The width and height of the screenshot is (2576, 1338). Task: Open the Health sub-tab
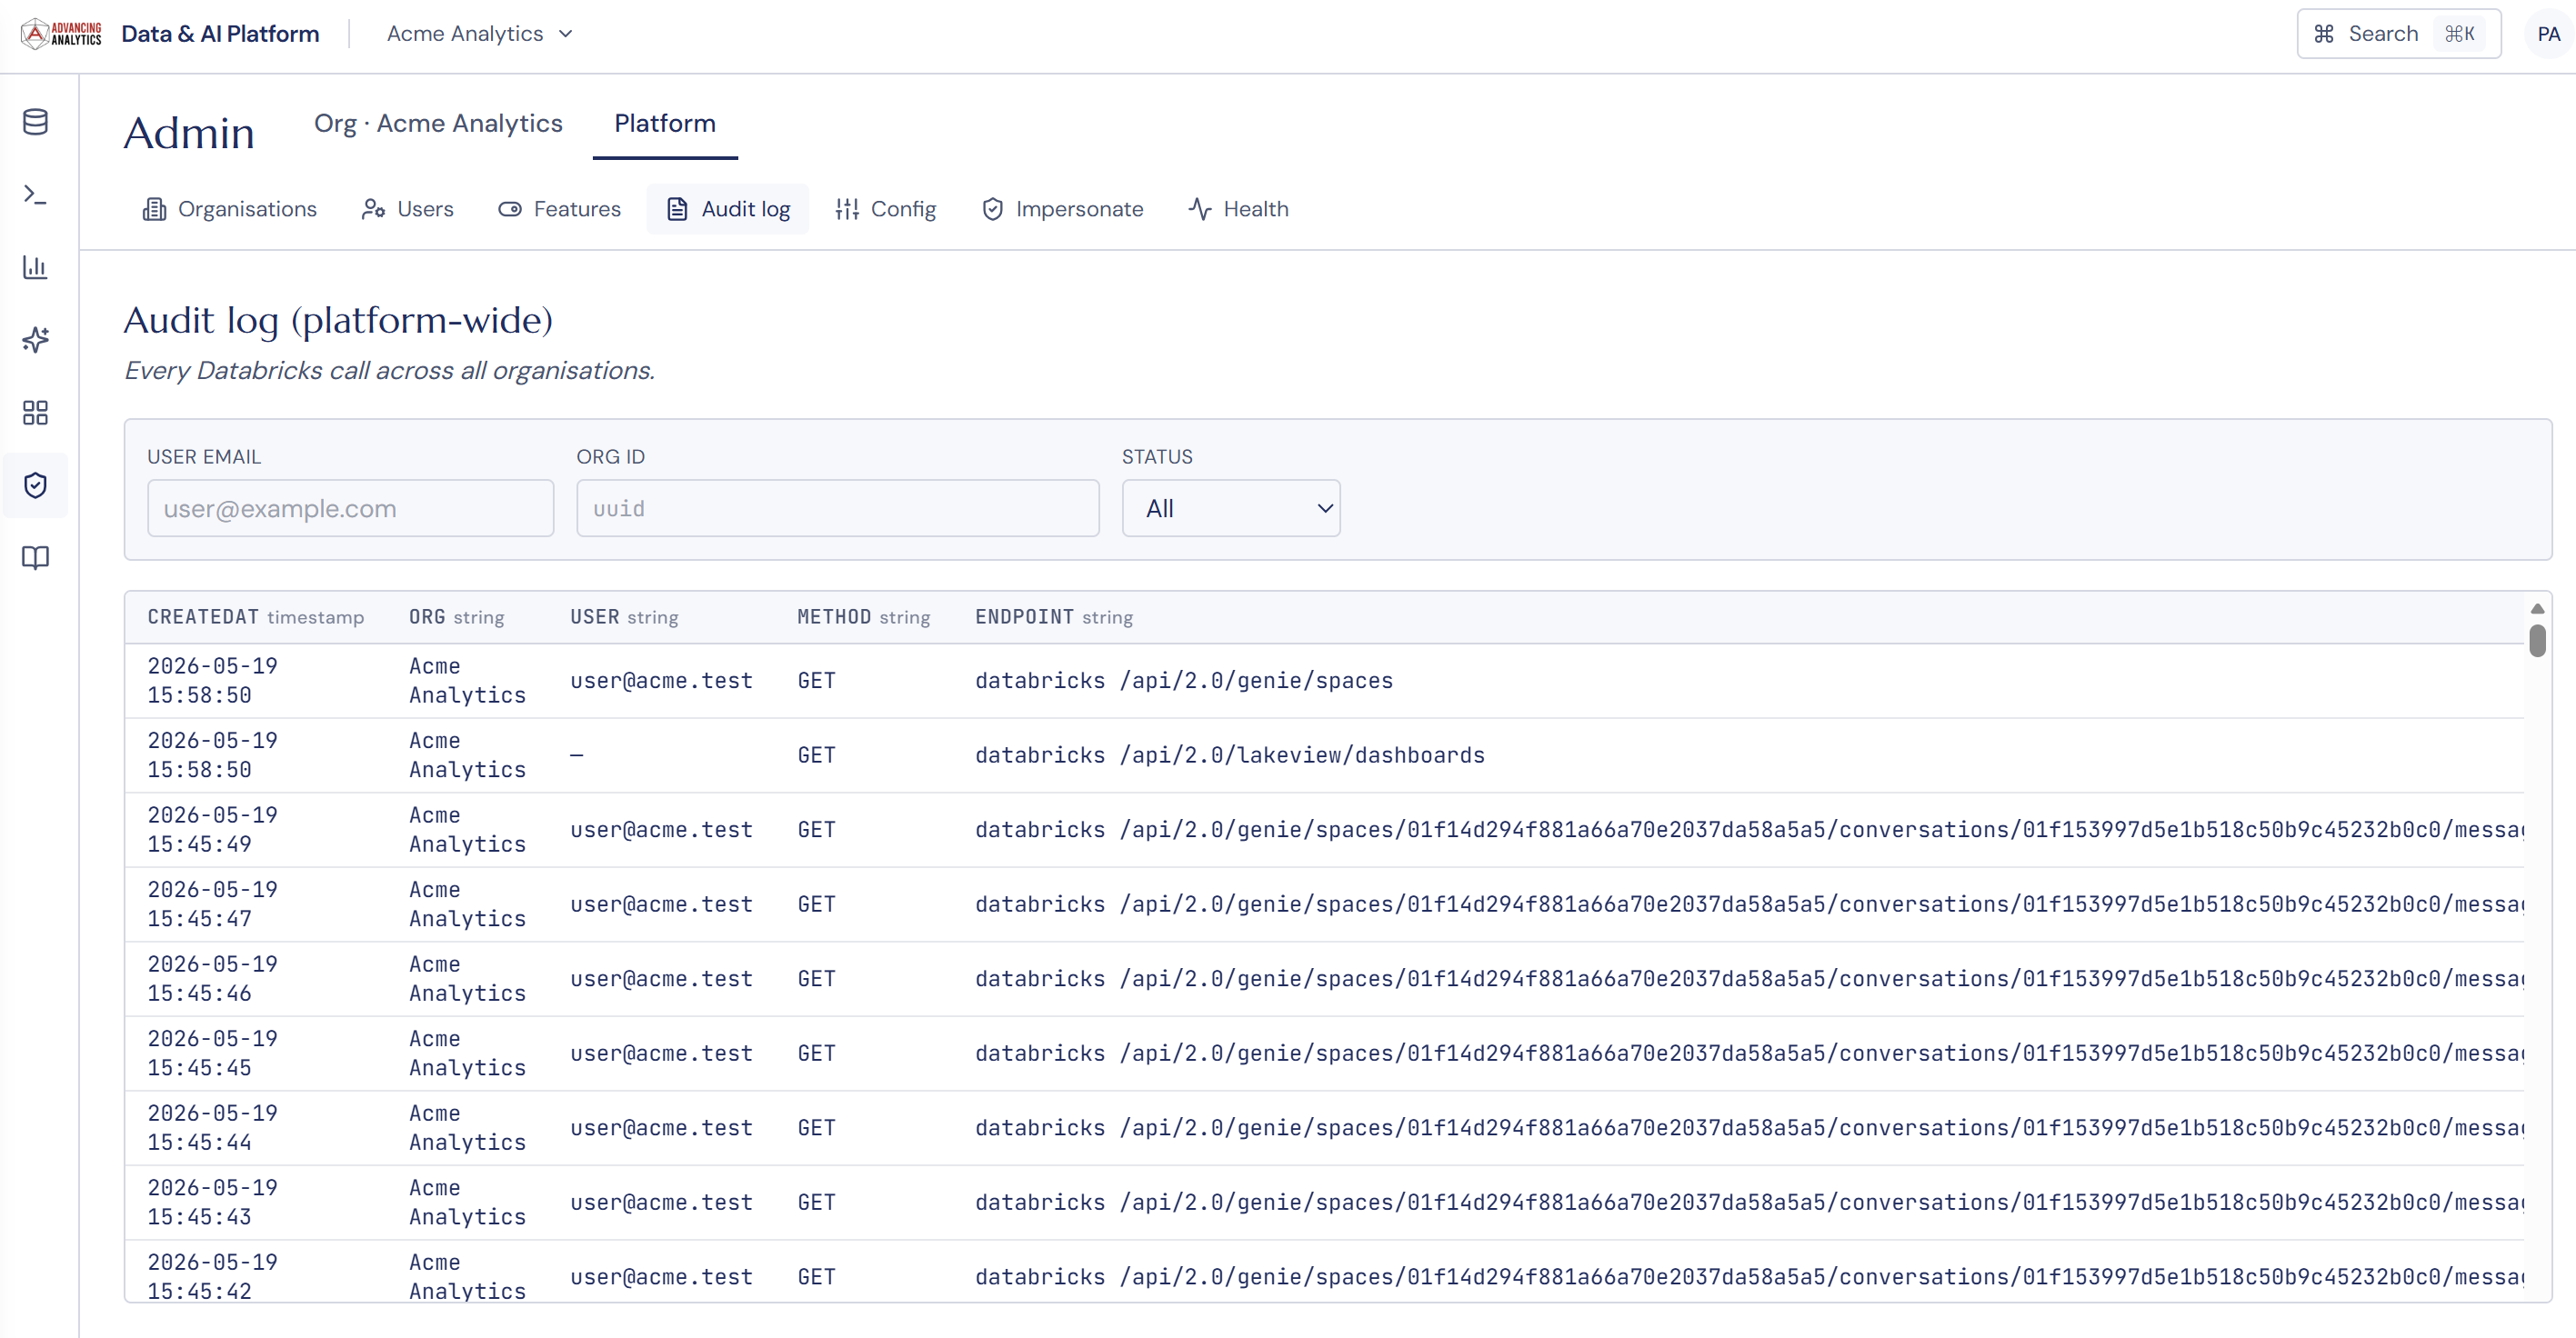pyautogui.click(x=1238, y=209)
